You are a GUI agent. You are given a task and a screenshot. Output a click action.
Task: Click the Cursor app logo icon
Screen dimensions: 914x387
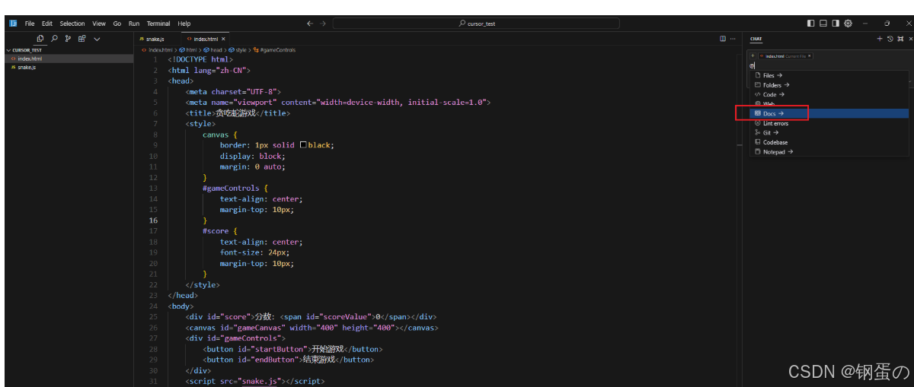pos(13,24)
